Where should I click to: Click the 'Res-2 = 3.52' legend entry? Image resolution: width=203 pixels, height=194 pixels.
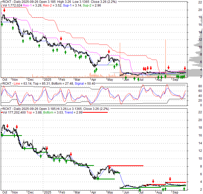(x=52, y=5)
